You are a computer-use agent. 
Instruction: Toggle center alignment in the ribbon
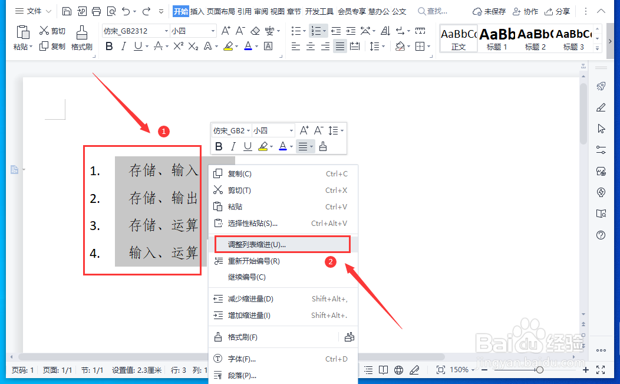coord(311,47)
